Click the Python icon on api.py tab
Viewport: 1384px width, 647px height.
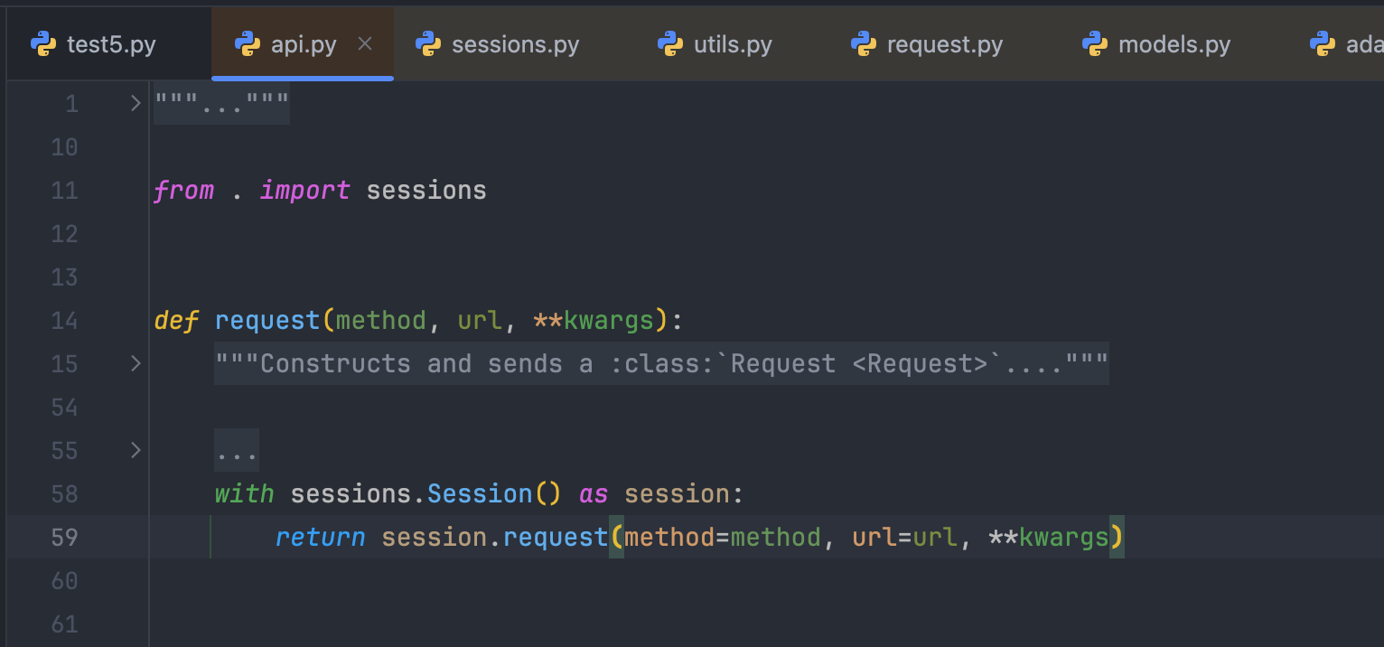pyautogui.click(x=248, y=44)
